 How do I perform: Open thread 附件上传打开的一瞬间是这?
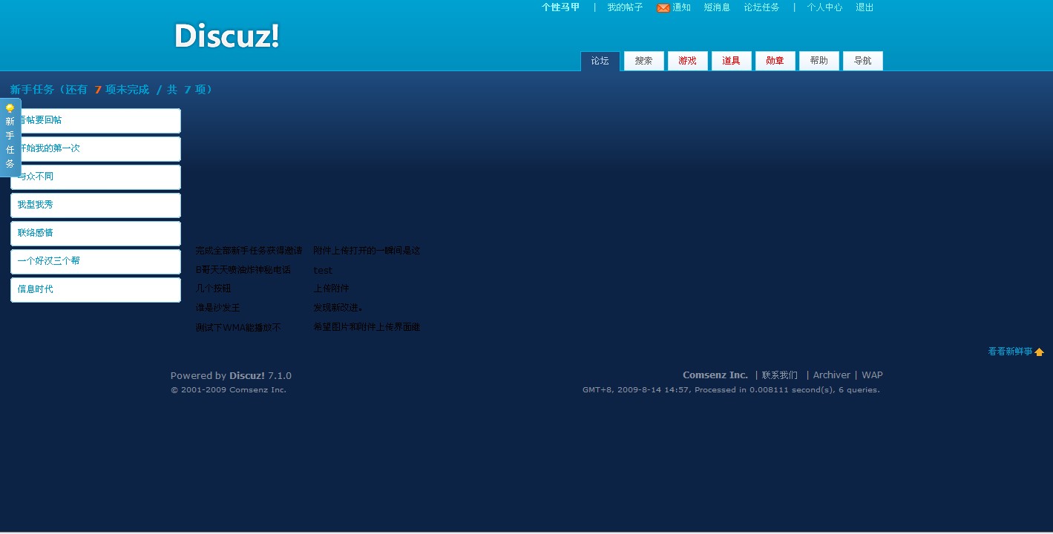coord(367,251)
